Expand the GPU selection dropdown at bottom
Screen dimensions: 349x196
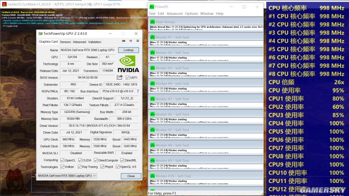click(67, 176)
